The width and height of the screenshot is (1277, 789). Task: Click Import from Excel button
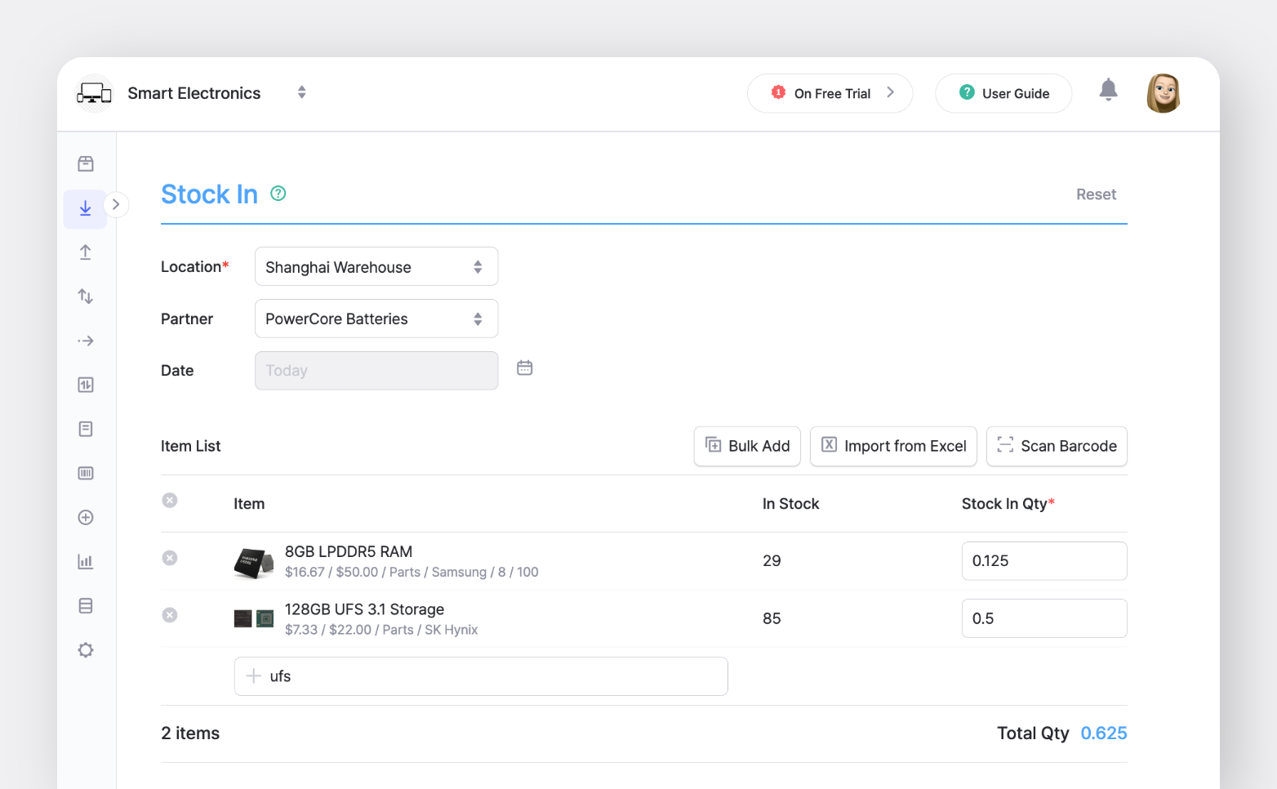pyautogui.click(x=892, y=446)
